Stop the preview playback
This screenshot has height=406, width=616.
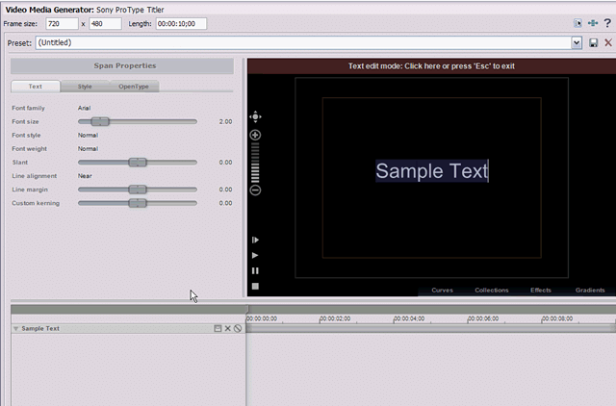click(x=255, y=287)
